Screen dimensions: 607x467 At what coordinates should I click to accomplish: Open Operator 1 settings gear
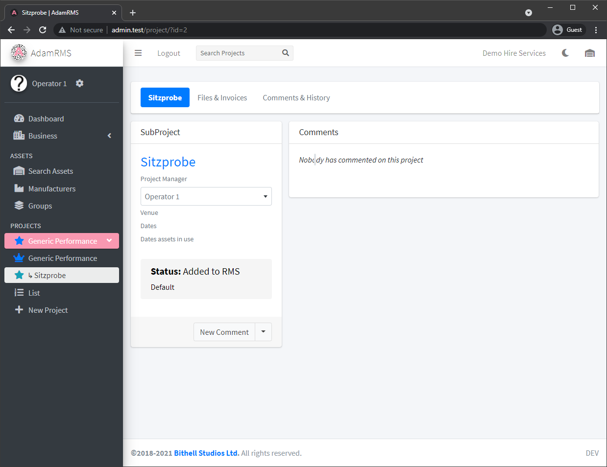tap(79, 83)
